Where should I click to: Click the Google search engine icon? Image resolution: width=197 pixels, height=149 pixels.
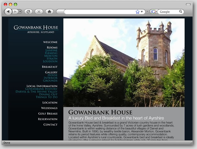[x=153, y=12]
